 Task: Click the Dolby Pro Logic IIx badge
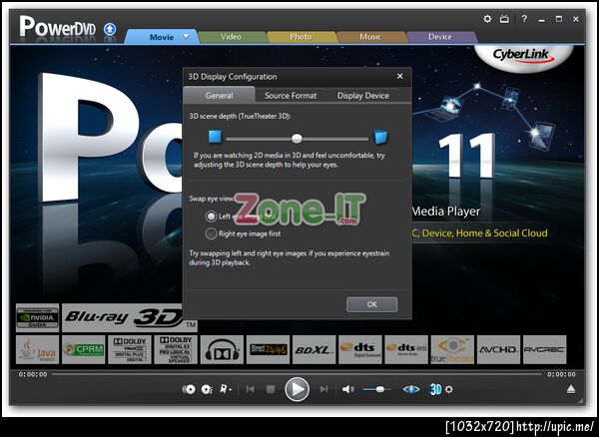coord(176,349)
